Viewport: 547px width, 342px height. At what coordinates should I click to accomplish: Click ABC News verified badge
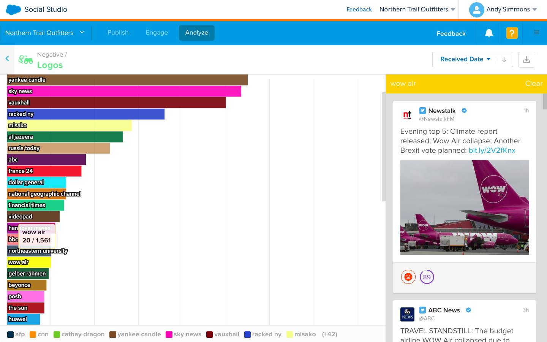(x=468, y=310)
